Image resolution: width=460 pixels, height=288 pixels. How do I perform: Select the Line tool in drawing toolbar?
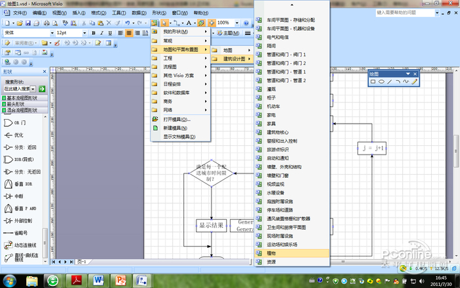pyautogui.click(x=389, y=82)
